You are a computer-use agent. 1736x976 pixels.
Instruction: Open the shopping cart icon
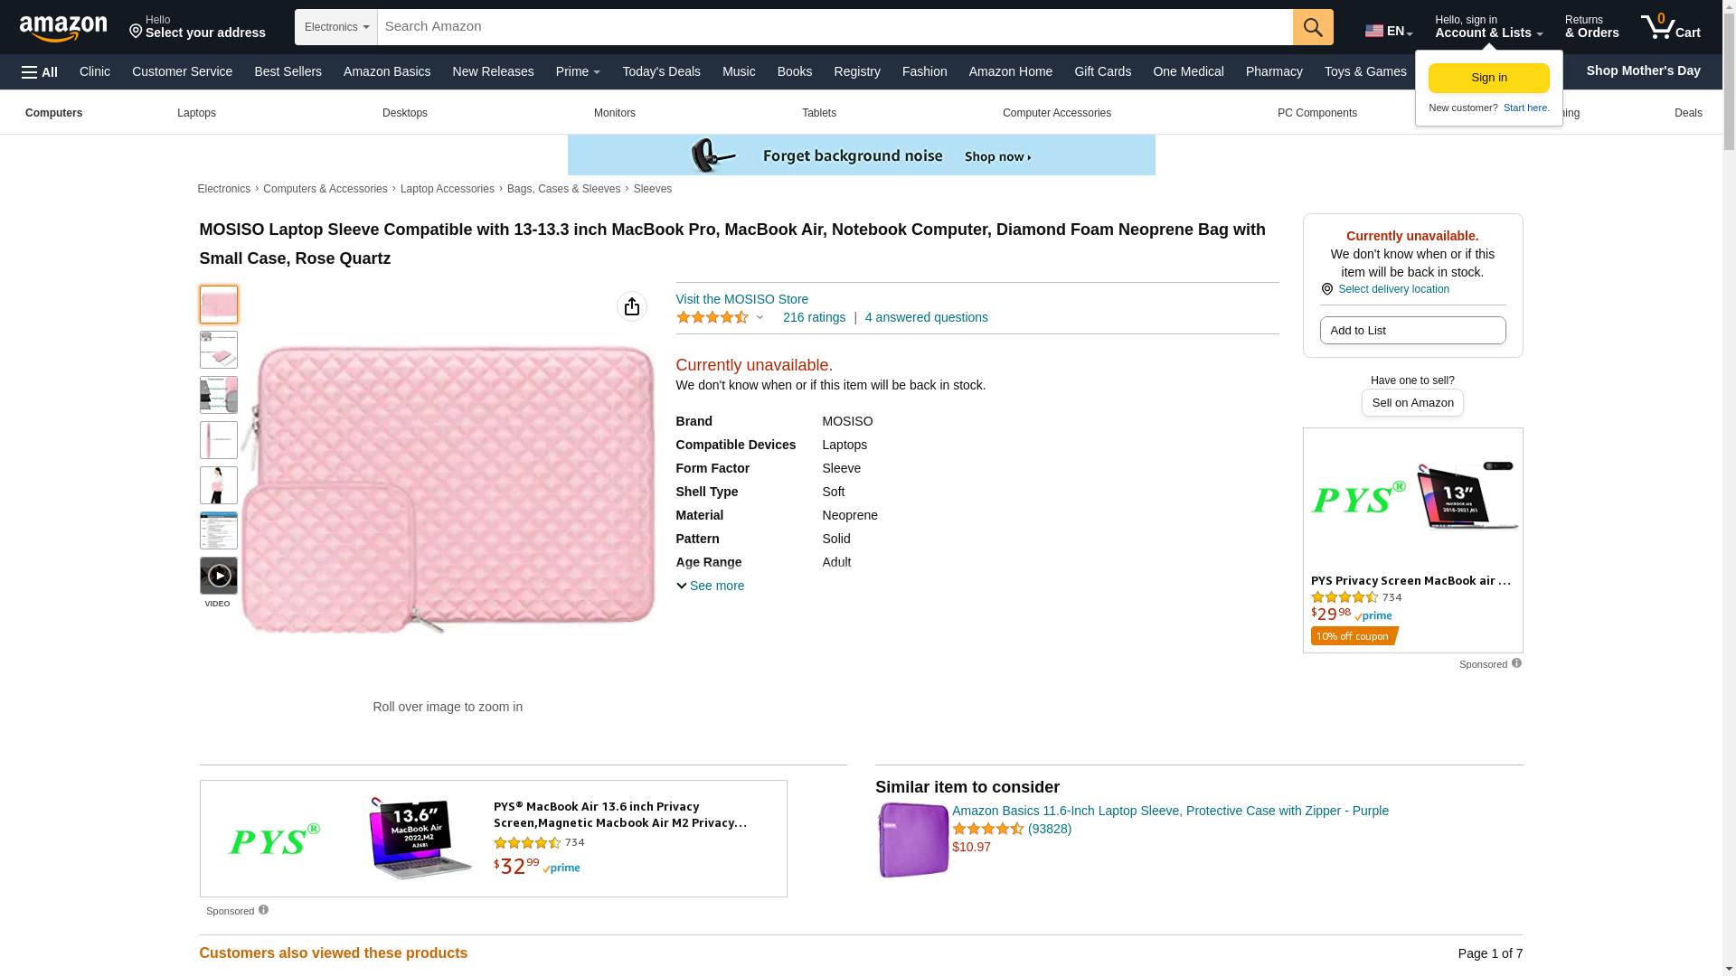pos(1670,26)
